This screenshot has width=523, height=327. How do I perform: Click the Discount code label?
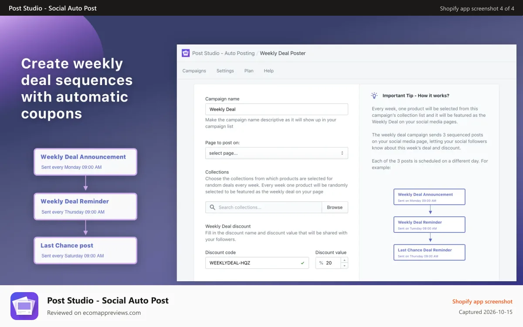coord(221,252)
